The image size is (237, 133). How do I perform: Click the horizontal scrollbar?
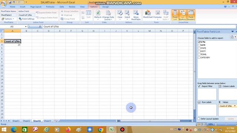[x=150, y=121]
